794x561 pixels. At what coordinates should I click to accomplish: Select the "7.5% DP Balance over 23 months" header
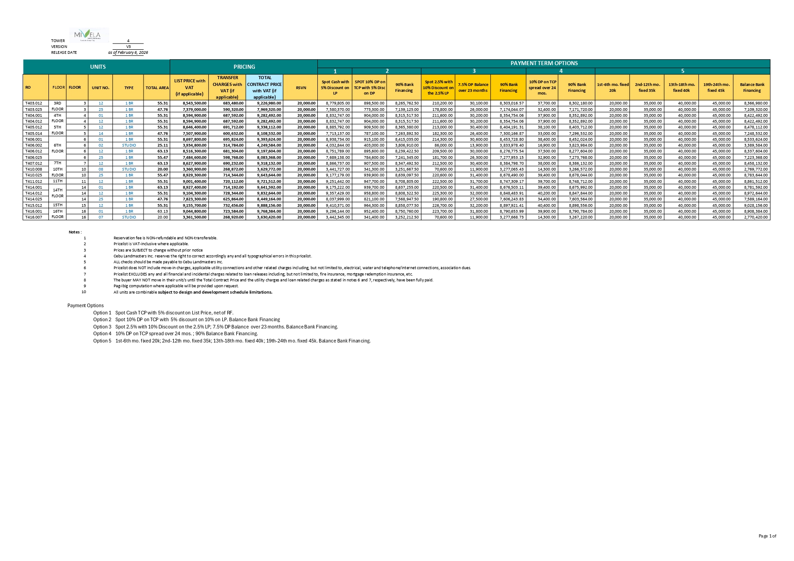[473, 87]
